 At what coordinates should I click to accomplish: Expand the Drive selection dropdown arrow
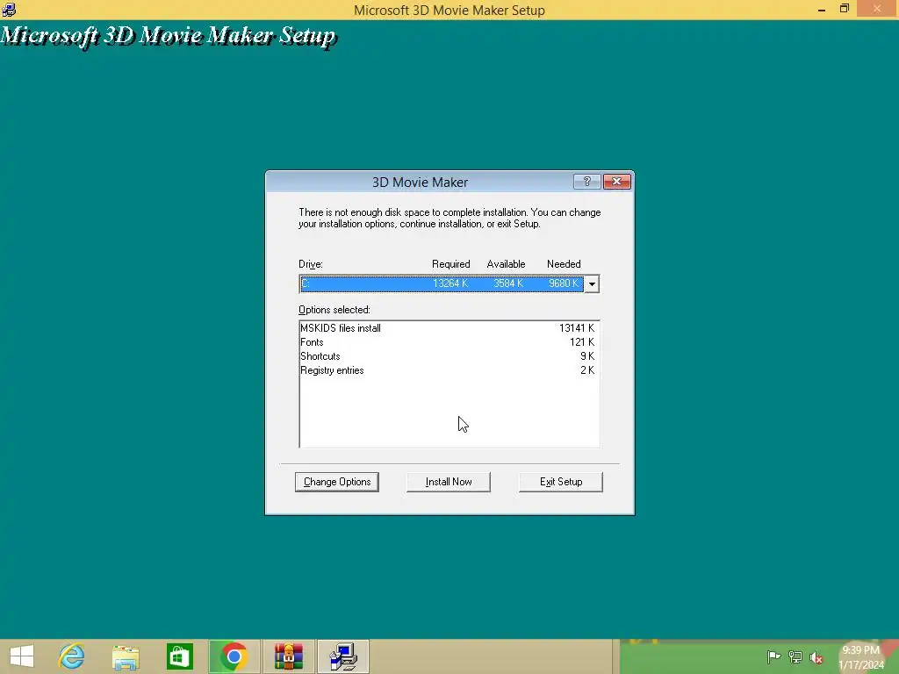point(592,283)
